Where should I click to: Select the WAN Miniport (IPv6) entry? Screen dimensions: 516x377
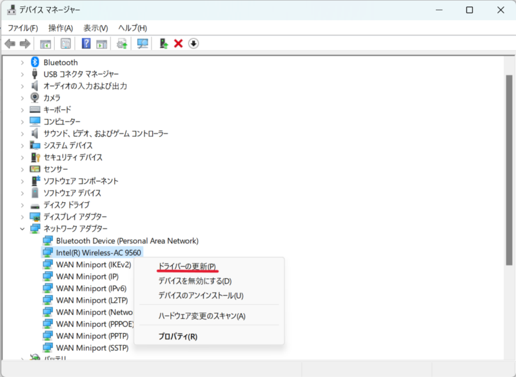(91, 288)
